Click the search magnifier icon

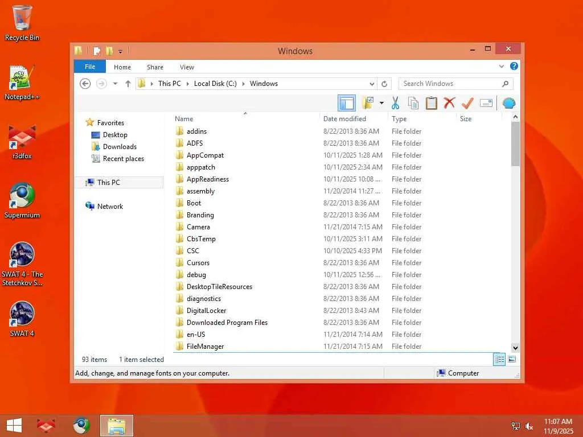[x=505, y=84]
